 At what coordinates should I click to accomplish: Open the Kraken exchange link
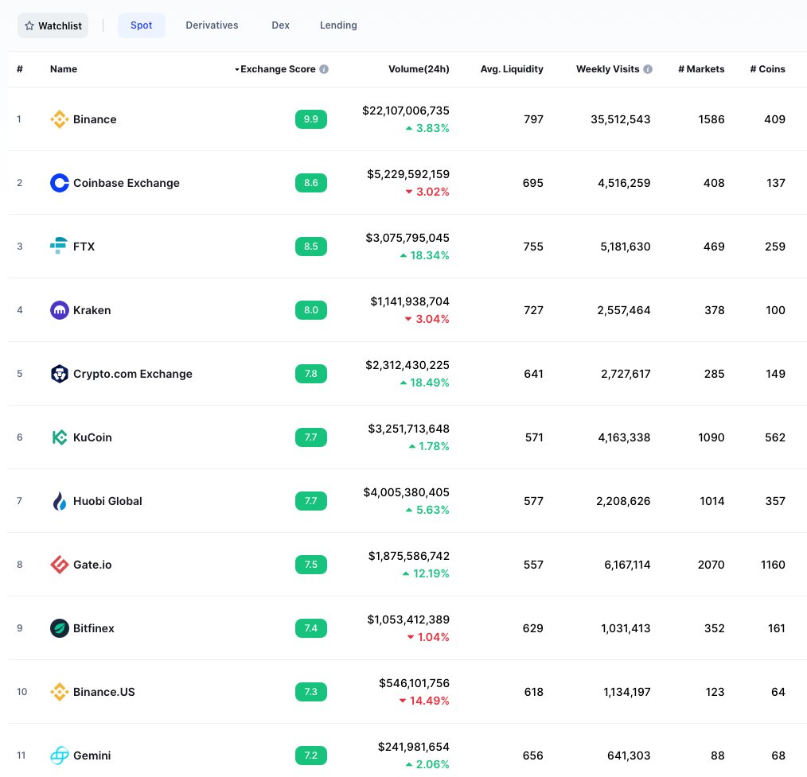coord(92,310)
